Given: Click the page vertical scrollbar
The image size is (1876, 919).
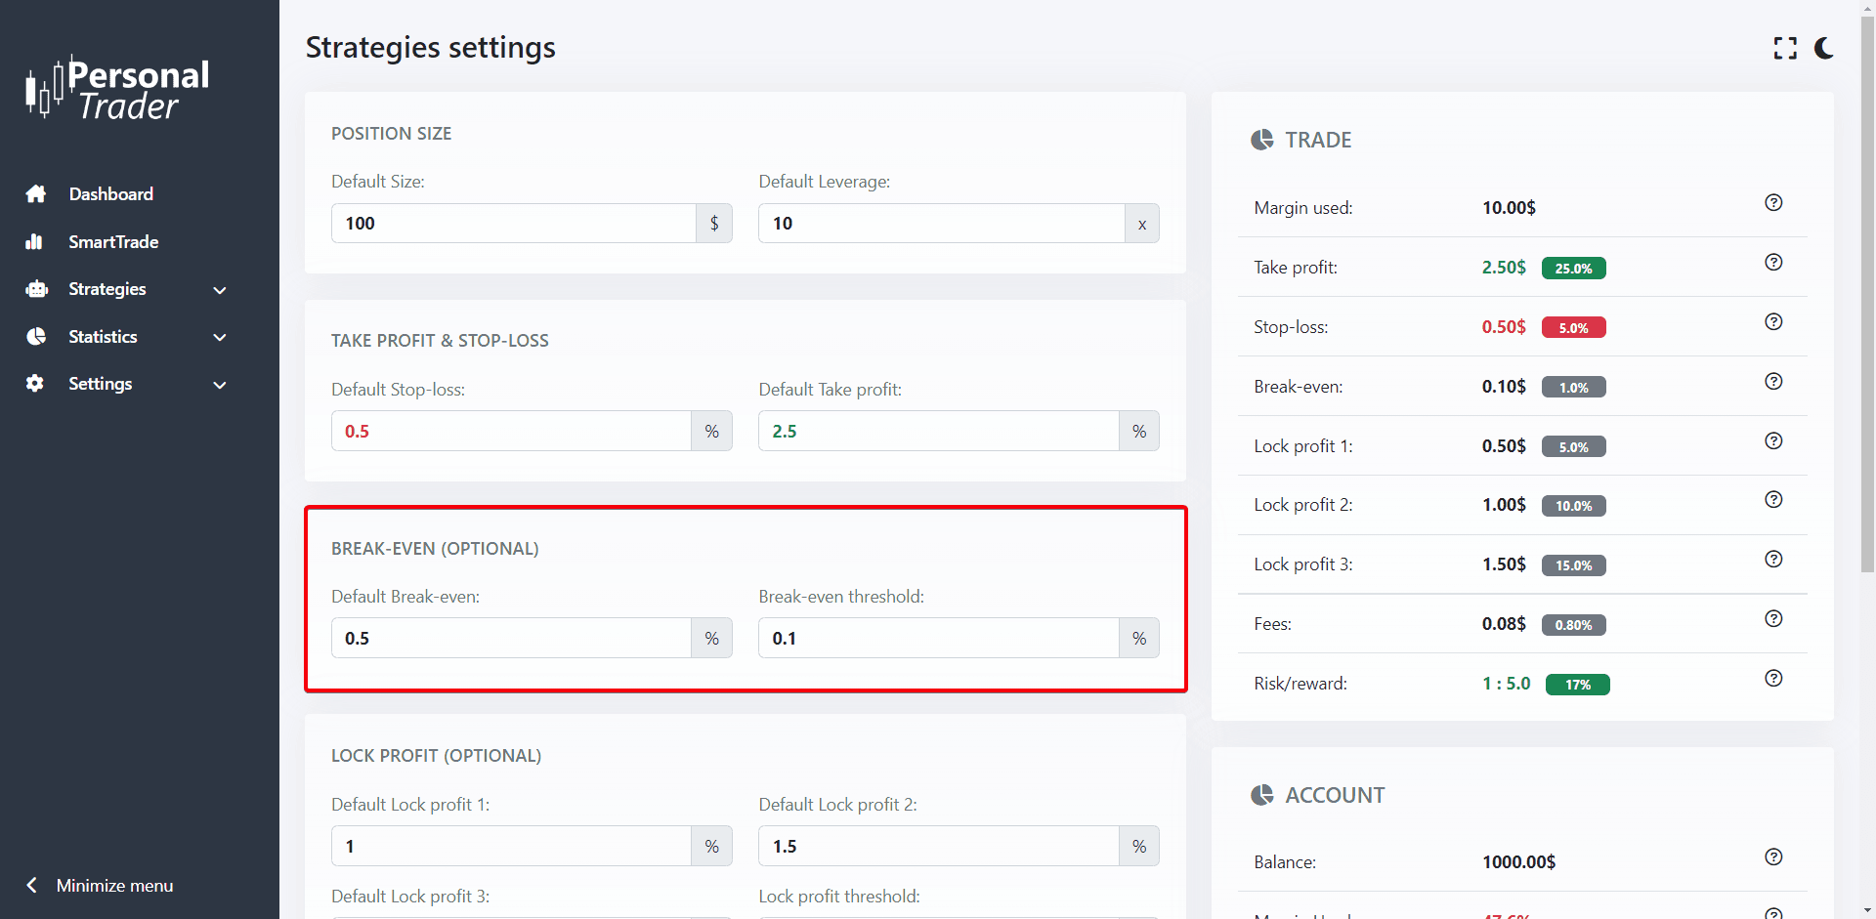Looking at the screenshot, I should click(1867, 293).
